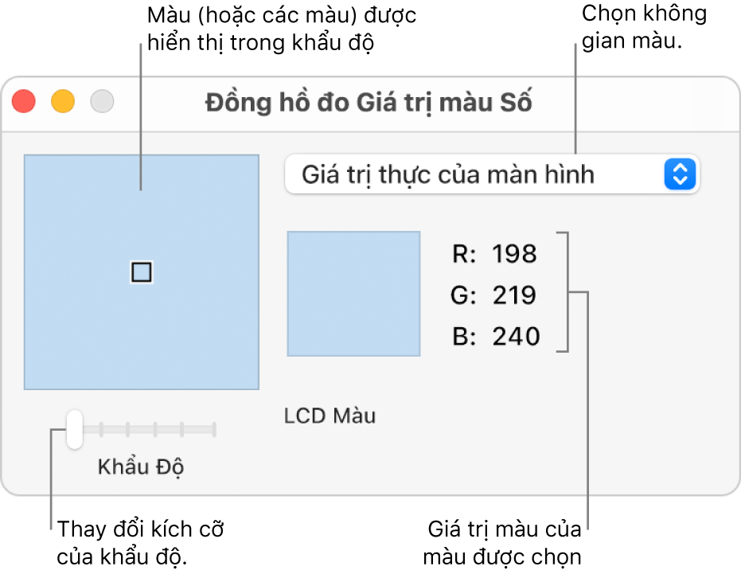
Task: Click the red value 198
Action: click(x=515, y=255)
